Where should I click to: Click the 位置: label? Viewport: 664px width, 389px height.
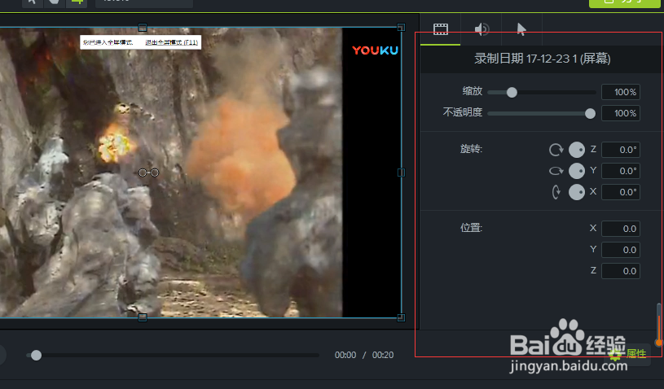(x=472, y=229)
